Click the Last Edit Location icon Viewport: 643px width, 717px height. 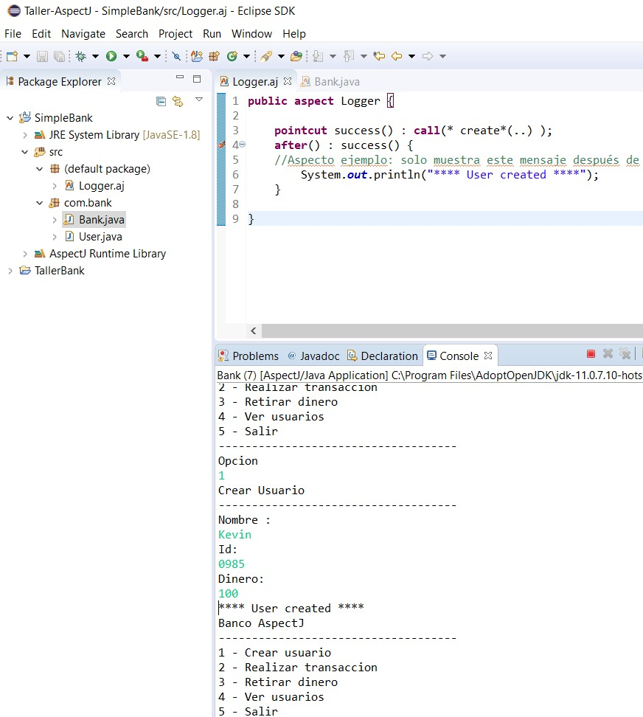379,56
